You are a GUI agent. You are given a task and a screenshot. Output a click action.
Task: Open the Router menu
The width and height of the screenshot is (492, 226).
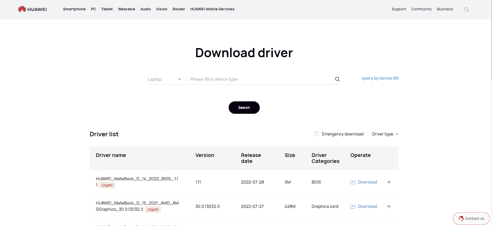pos(179,9)
